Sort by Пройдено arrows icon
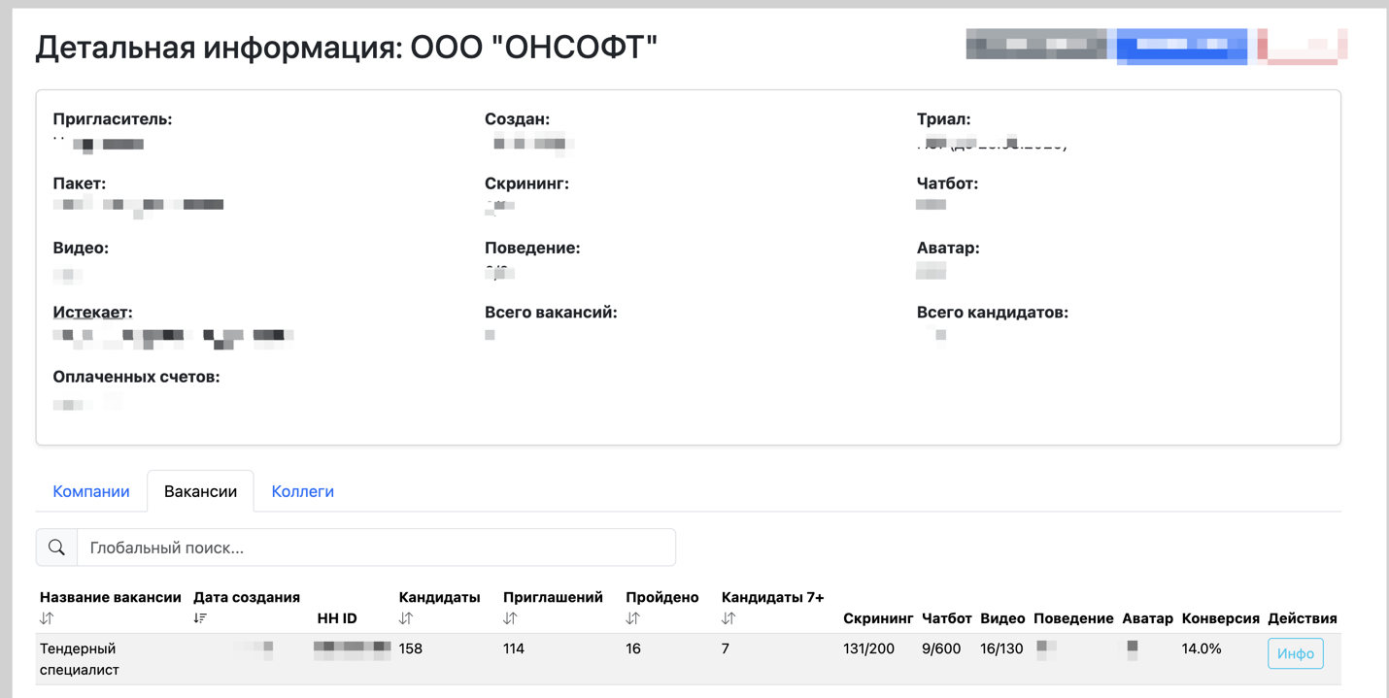Viewport: 1389px width, 698px height. point(632,618)
